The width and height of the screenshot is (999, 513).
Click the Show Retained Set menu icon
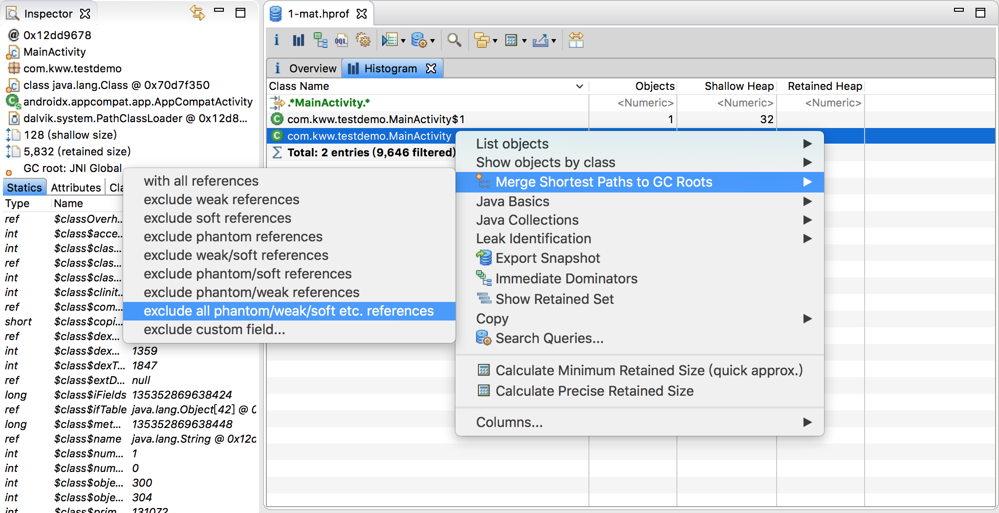[484, 299]
